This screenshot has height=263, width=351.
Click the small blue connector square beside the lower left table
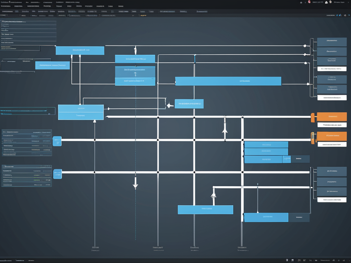[x=58, y=174]
